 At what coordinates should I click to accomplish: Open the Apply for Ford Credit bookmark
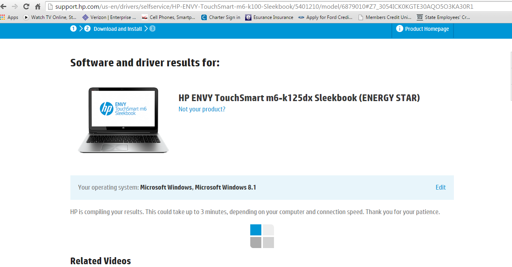pos(325,17)
